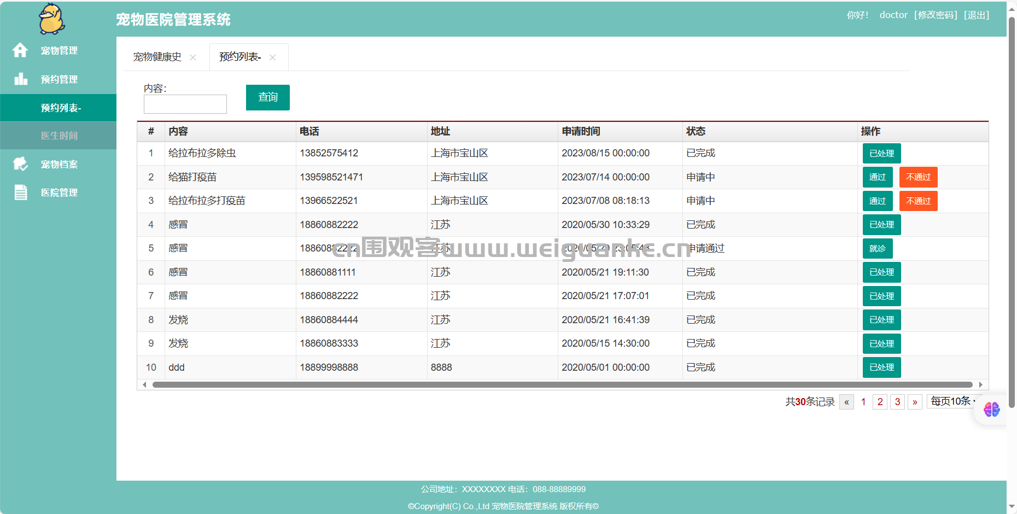Image resolution: width=1017 pixels, height=514 pixels.
Task: Click phone cell 18860884444
Action: (329, 320)
